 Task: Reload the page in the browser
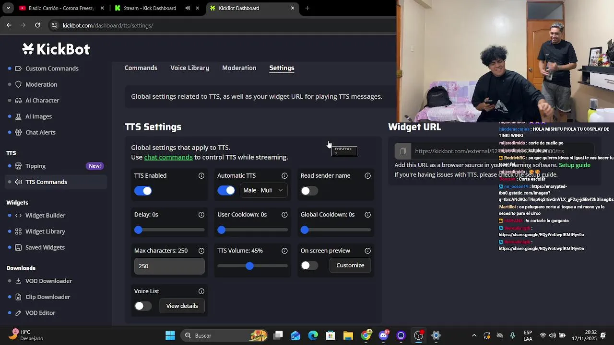37,25
